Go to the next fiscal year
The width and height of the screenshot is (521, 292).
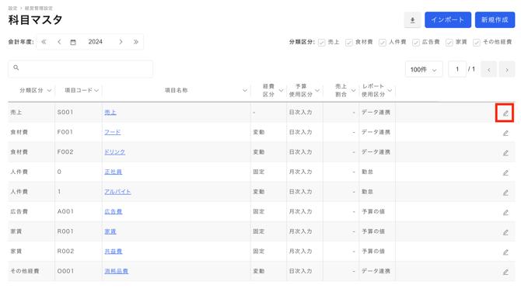click(121, 42)
